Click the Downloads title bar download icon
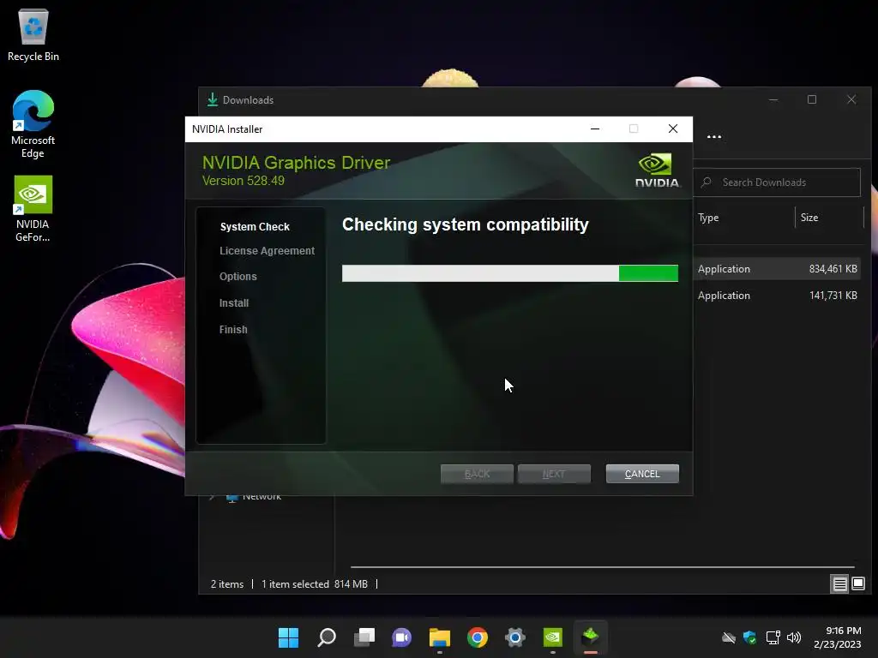 click(x=213, y=99)
